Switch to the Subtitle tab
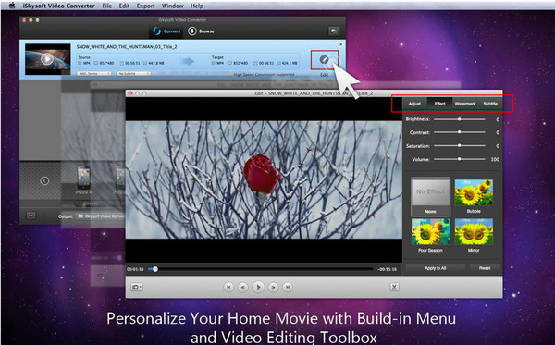The image size is (555, 345). [x=490, y=104]
